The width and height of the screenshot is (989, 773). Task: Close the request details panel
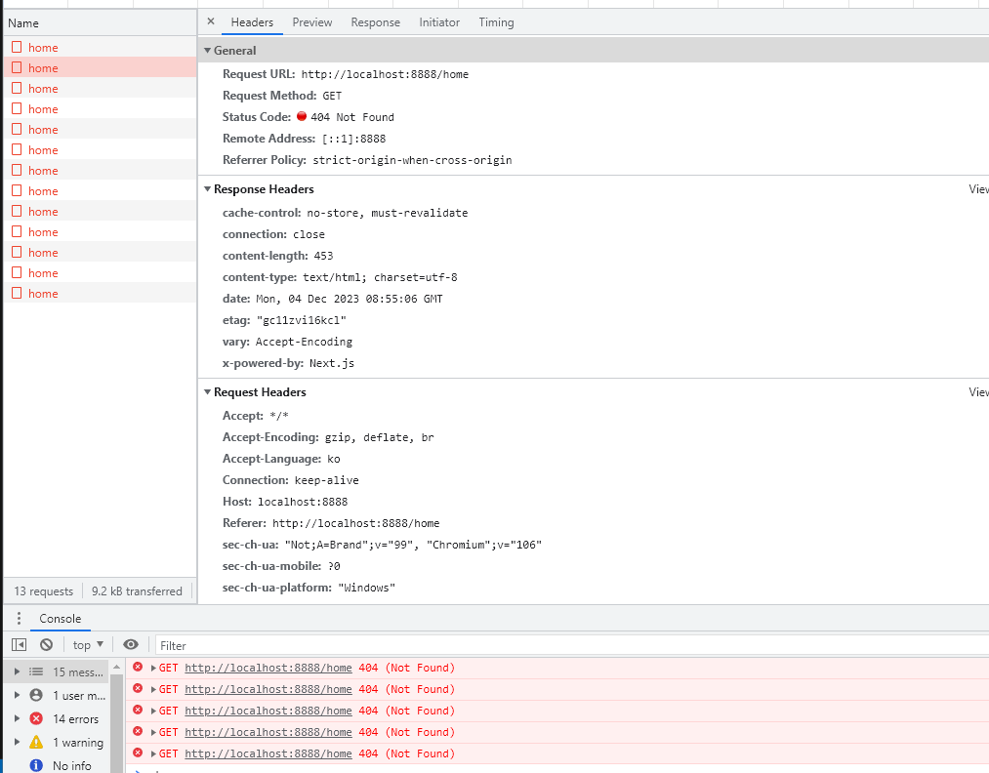tap(211, 21)
